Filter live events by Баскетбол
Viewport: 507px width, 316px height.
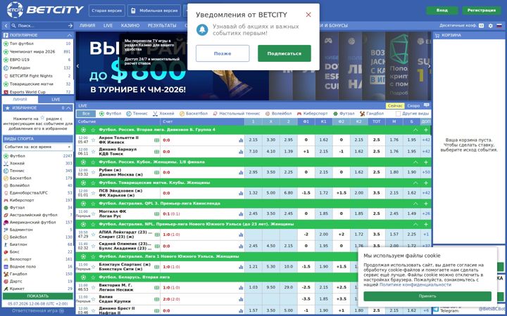coord(194,114)
